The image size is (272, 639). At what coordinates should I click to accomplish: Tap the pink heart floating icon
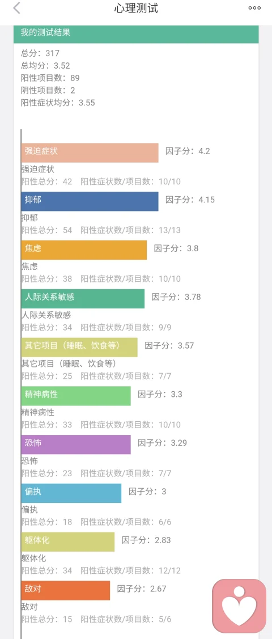click(239, 606)
